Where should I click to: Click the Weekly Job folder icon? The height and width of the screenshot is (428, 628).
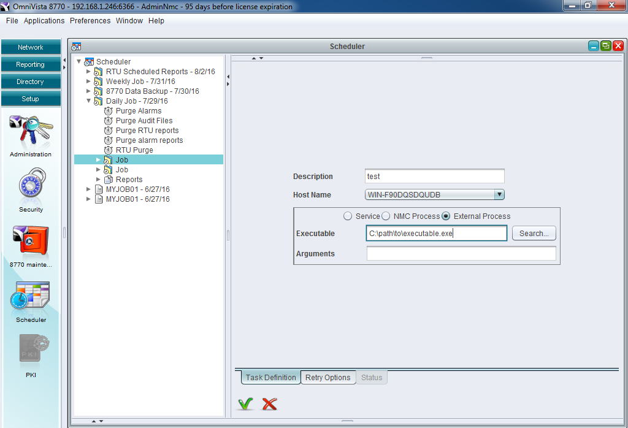(98, 82)
